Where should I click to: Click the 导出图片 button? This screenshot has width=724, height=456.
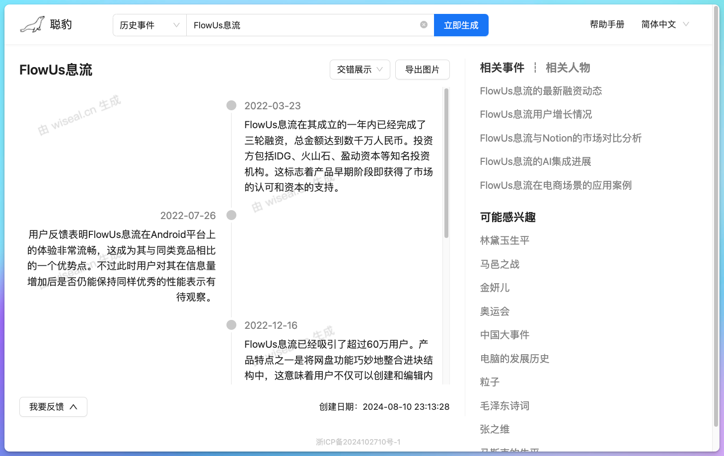[x=422, y=70]
